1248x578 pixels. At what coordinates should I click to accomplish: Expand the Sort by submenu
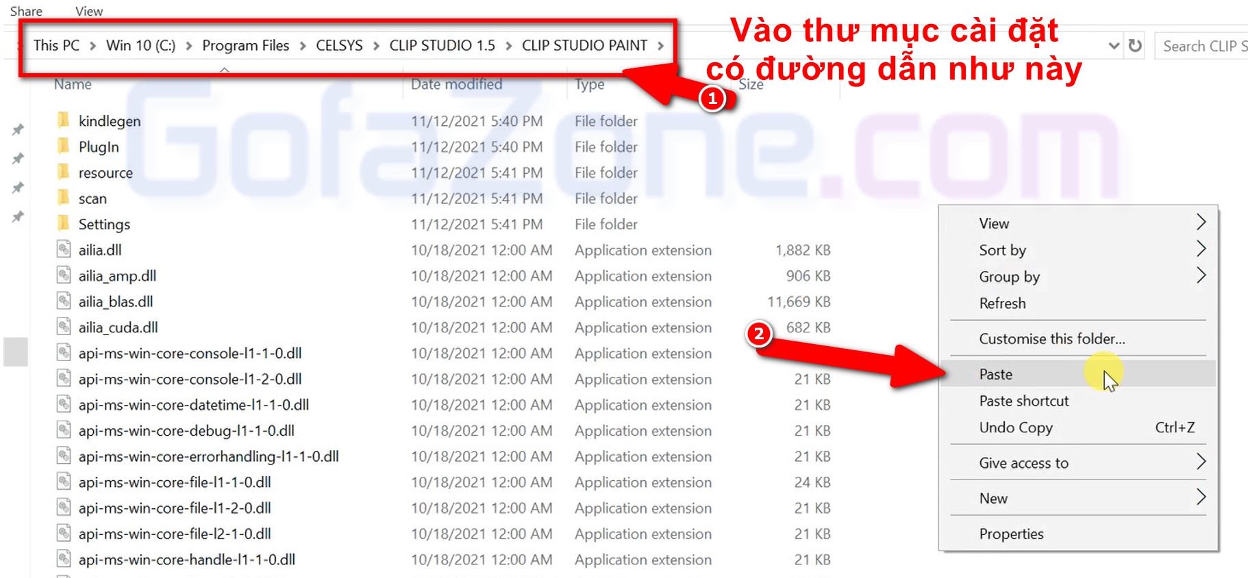click(x=1200, y=250)
